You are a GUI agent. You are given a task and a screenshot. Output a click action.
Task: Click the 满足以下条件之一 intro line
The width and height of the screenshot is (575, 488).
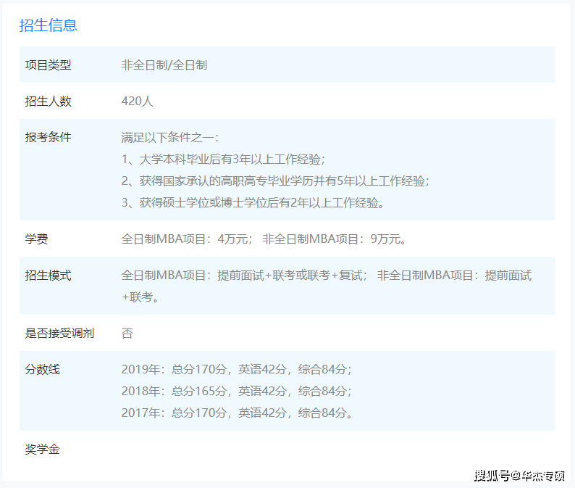tap(169, 138)
